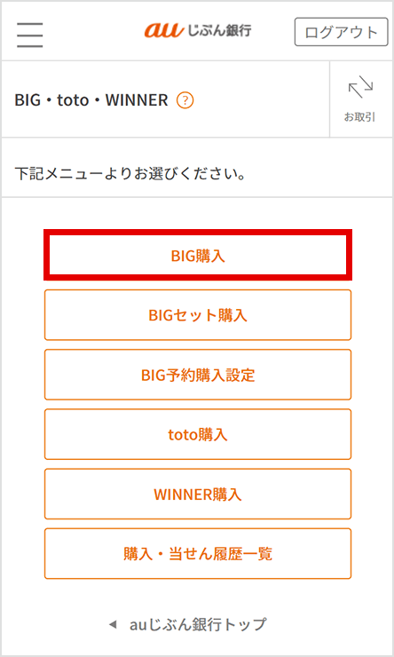Click the じぶん銀行 wordmark in the header

(219, 30)
